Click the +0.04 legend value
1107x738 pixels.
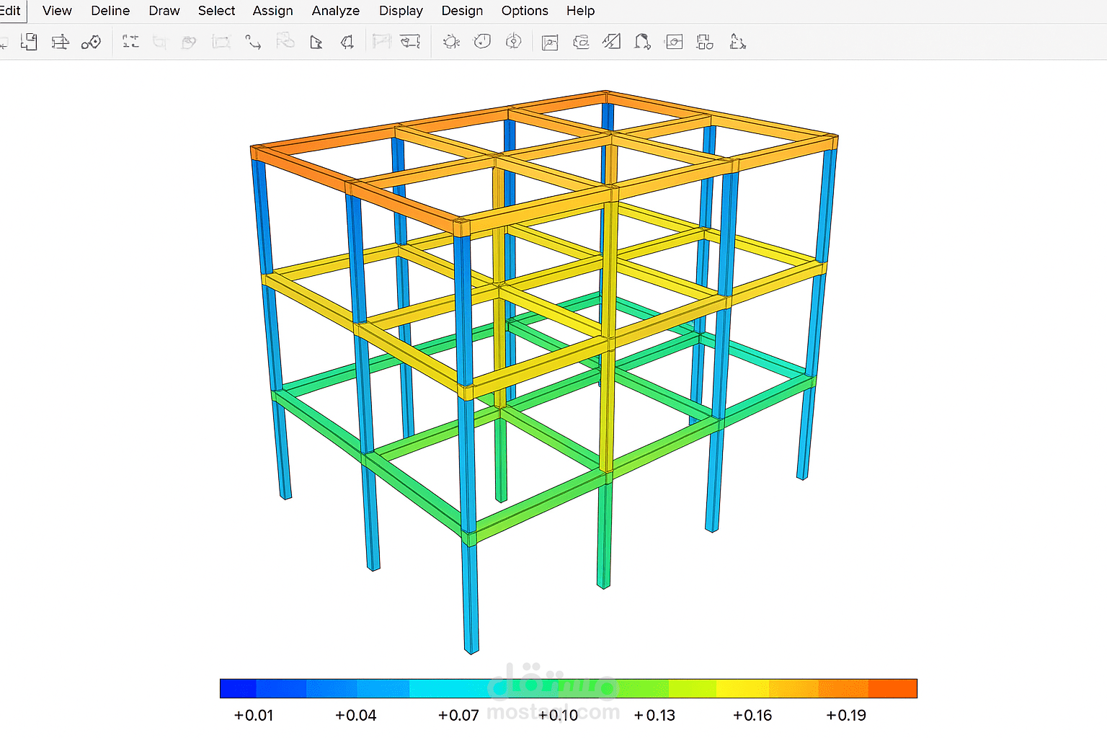click(356, 716)
